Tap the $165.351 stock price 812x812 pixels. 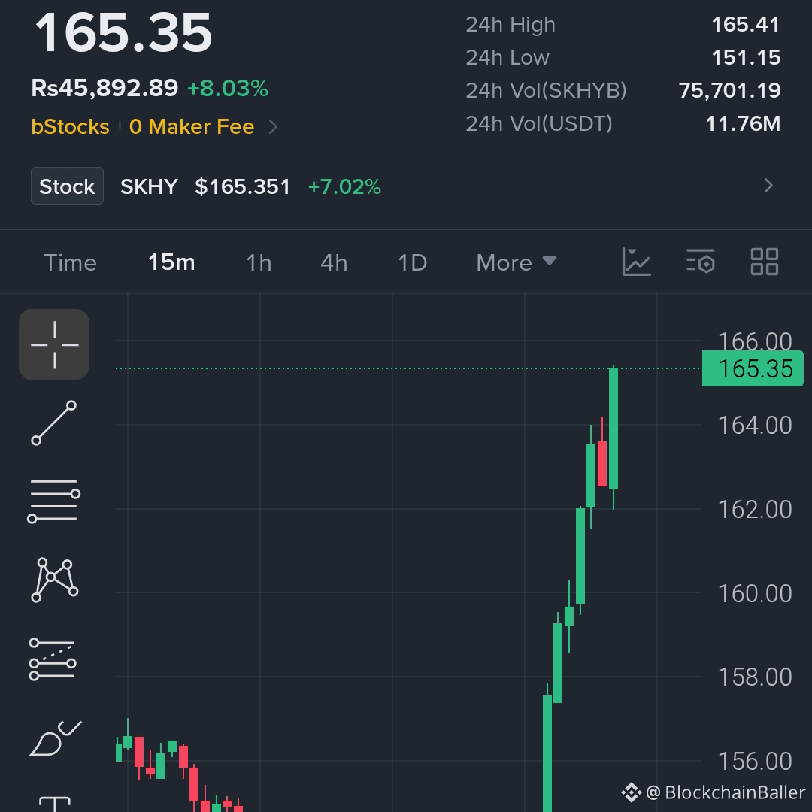(x=242, y=186)
